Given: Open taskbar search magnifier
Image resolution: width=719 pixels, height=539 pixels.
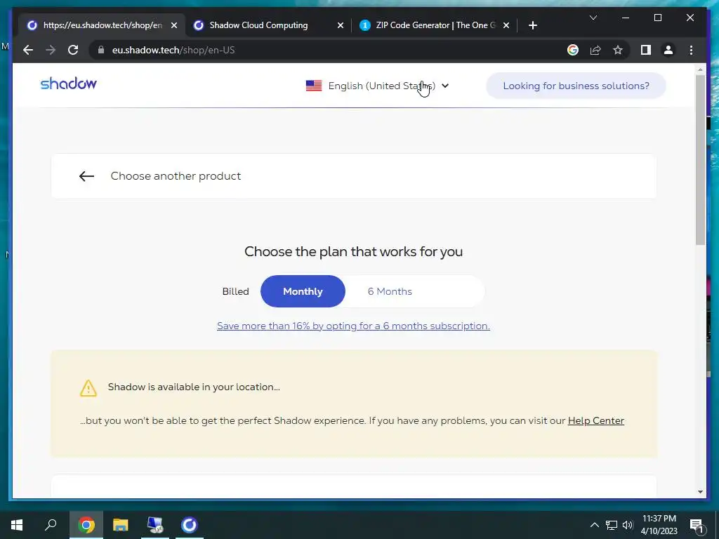Looking at the screenshot, I should 51,525.
